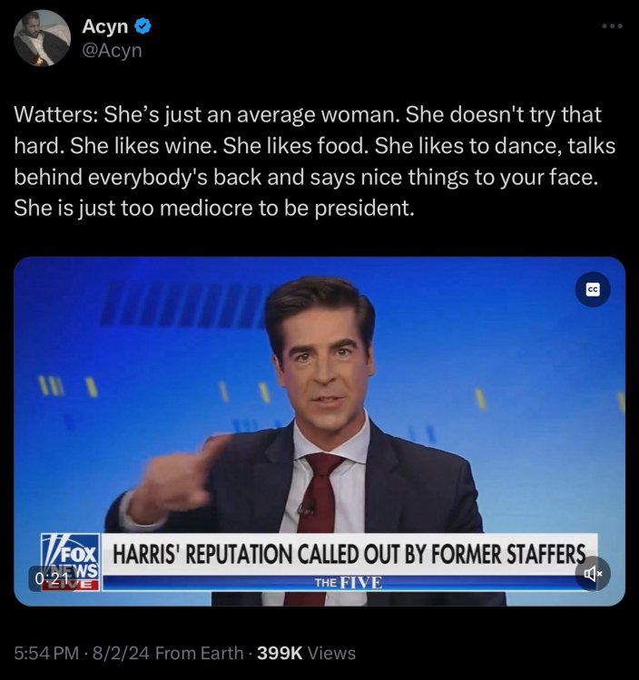Select the 5:54 PM post time
639x680 pixels.
click(47, 653)
